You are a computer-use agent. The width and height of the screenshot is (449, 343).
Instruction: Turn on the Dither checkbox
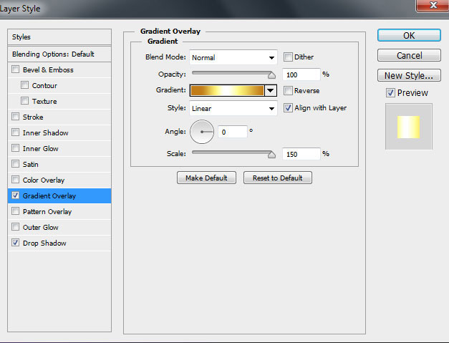coord(288,57)
